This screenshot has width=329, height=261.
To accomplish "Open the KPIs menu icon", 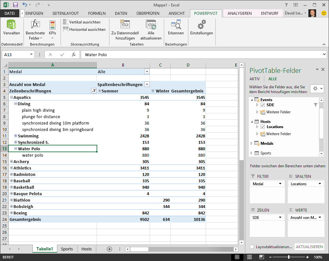I will (x=52, y=29).
